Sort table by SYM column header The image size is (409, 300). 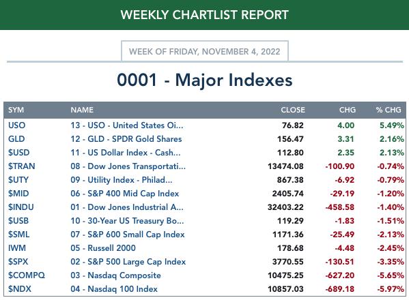tap(16, 110)
